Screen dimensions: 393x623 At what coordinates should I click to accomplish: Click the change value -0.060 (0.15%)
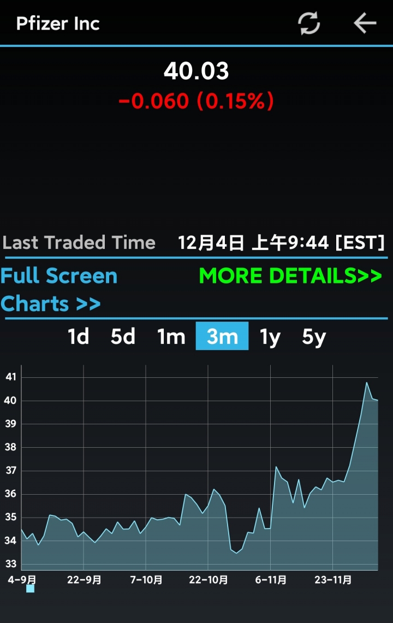(x=196, y=101)
